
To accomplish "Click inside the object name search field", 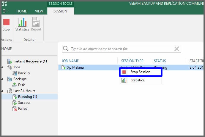I will click(122, 49).
